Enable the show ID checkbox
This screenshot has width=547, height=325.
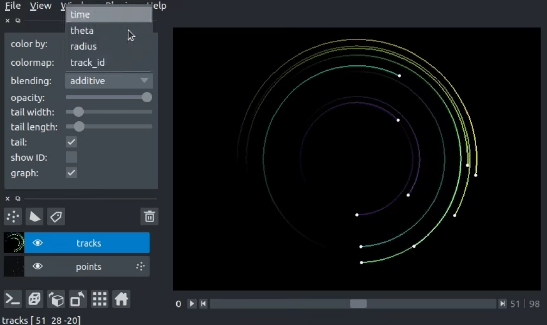tap(71, 157)
